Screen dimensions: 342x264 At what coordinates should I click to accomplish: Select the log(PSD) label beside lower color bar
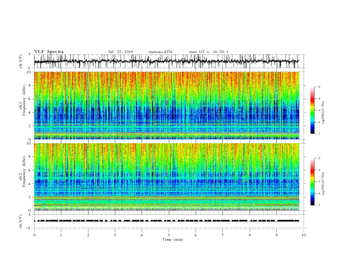[x=323, y=183]
